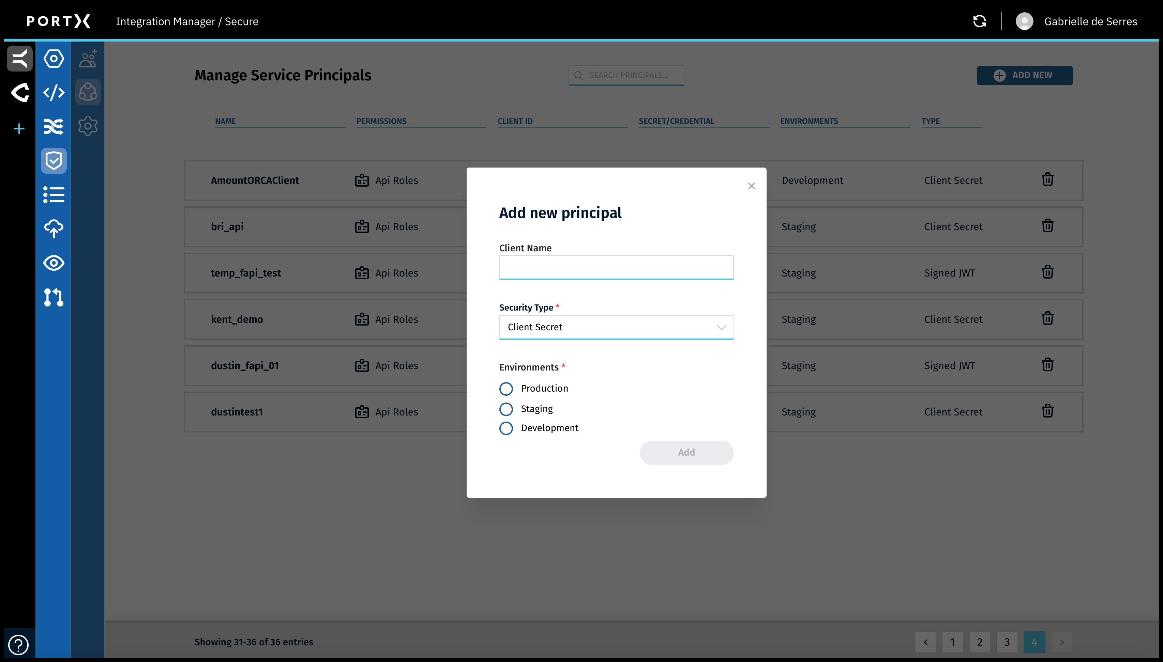1163x662 pixels.
Task: Sort the table by the Environments column
Action: pos(809,121)
